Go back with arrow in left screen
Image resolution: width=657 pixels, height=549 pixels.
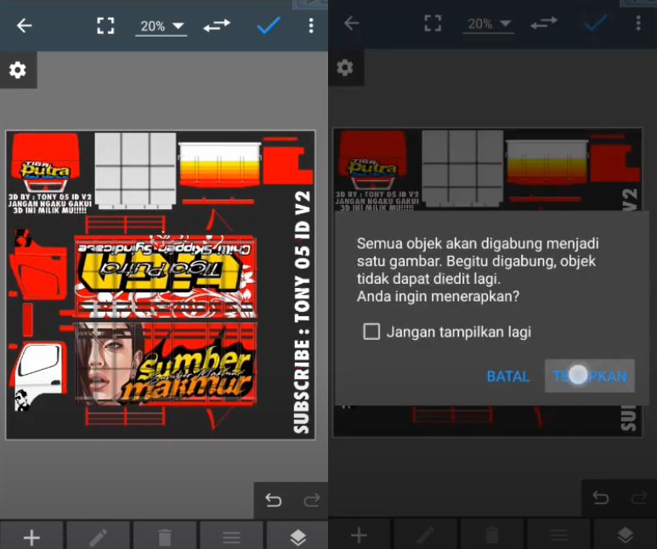click(x=24, y=25)
